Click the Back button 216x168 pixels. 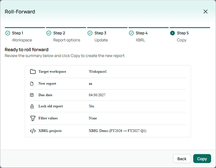pos(182,159)
